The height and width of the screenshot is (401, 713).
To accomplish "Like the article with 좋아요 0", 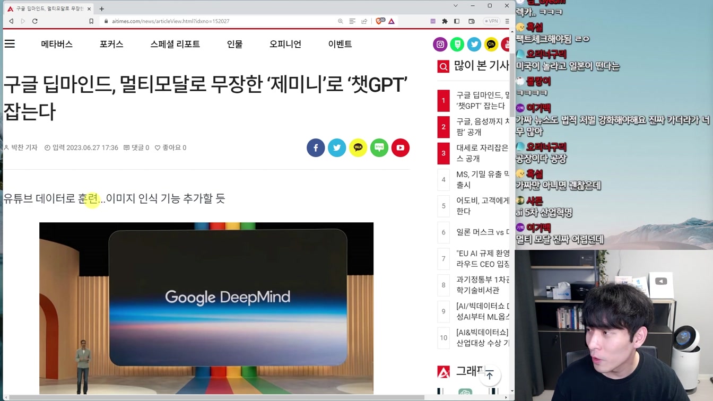I will (170, 147).
